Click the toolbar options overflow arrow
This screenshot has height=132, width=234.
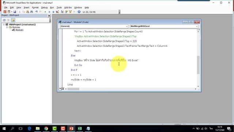point(120,12)
